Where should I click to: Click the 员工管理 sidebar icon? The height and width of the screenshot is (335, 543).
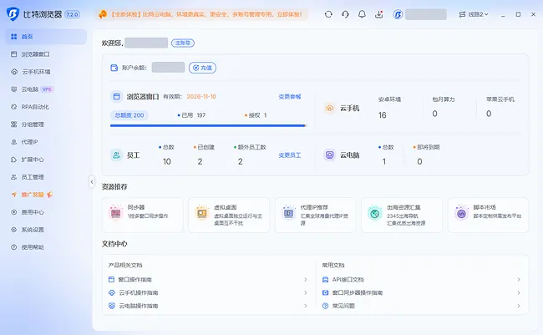(x=14, y=177)
